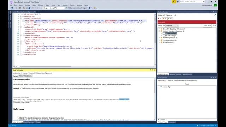This screenshot has height=127, width=226.
Task: Click the red Critical issues header bar
Action: pos(187,22)
